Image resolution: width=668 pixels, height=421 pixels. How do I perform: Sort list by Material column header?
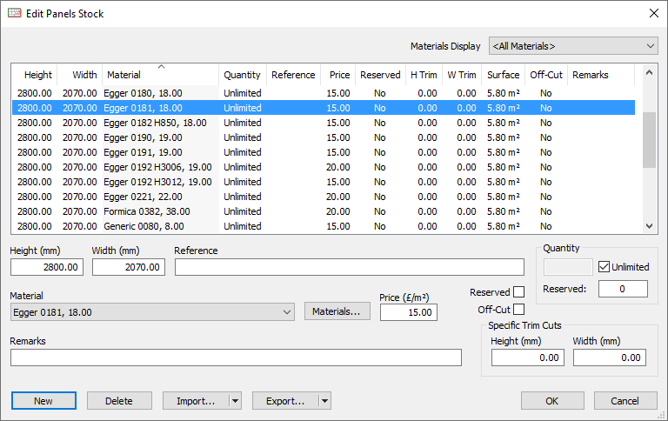click(160, 76)
